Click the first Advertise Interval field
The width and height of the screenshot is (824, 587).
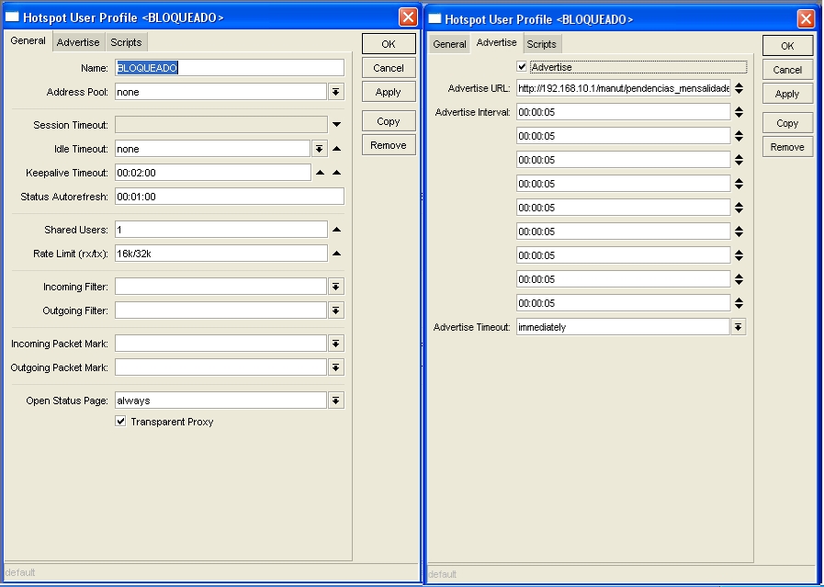[623, 112]
